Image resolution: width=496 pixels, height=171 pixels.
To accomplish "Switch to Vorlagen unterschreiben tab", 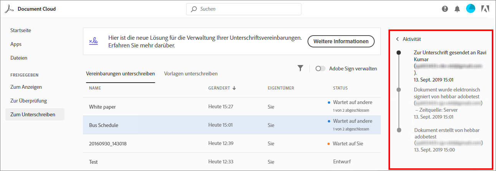I will [x=191, y=73].
